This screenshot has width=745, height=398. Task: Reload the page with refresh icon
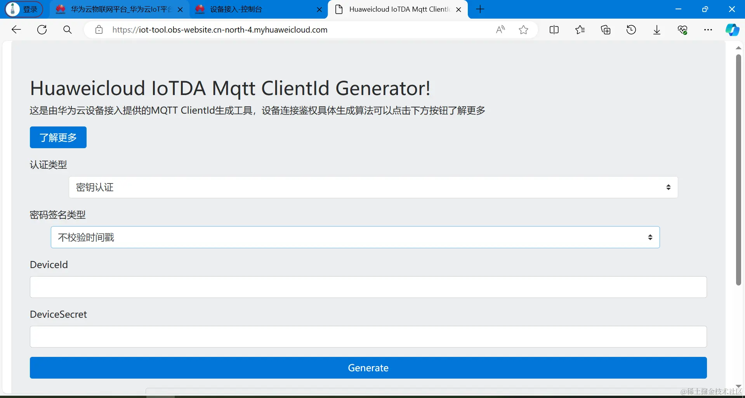[x=42, y=29]
